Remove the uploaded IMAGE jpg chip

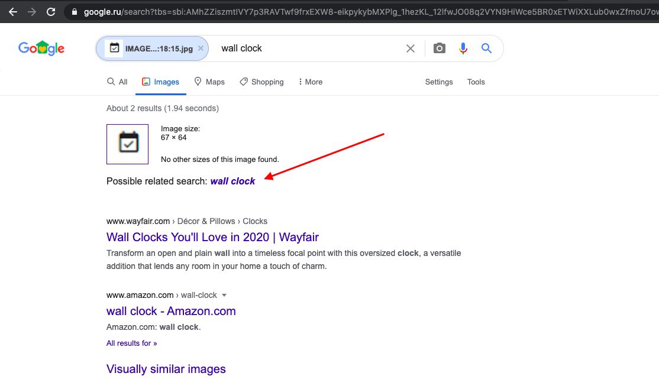201,48
